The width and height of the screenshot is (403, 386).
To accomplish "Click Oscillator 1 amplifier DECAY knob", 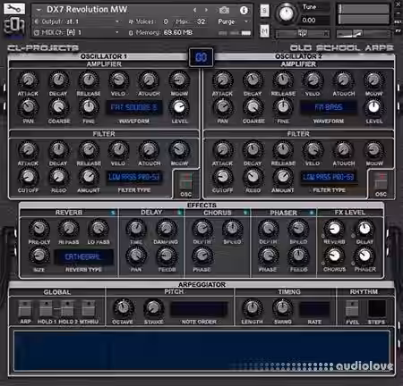I will (58, 80).
